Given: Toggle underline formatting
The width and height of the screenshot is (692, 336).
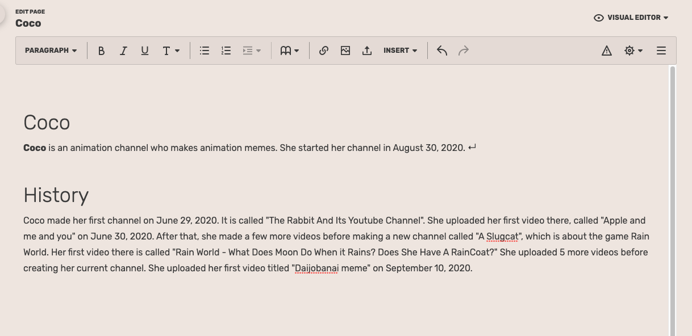Looking at the screenshot, I should 145,51.
